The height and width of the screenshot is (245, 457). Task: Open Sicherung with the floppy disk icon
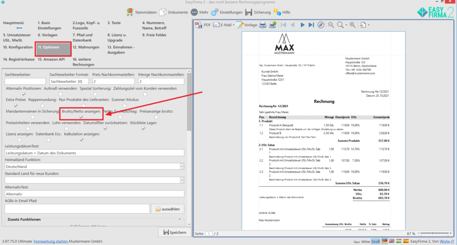pyautogui.click(x=249, y=12)
